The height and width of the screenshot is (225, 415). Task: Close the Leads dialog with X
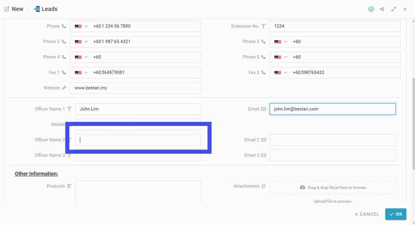tap(405, 9)
